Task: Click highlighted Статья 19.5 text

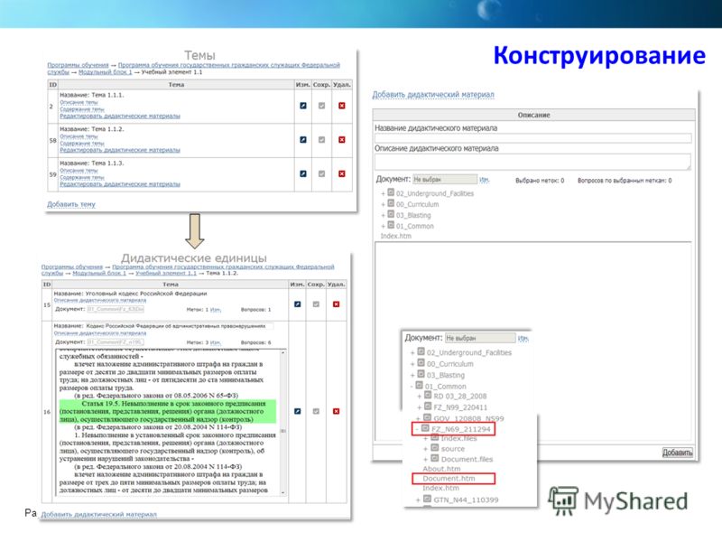Action: (168, 412)
